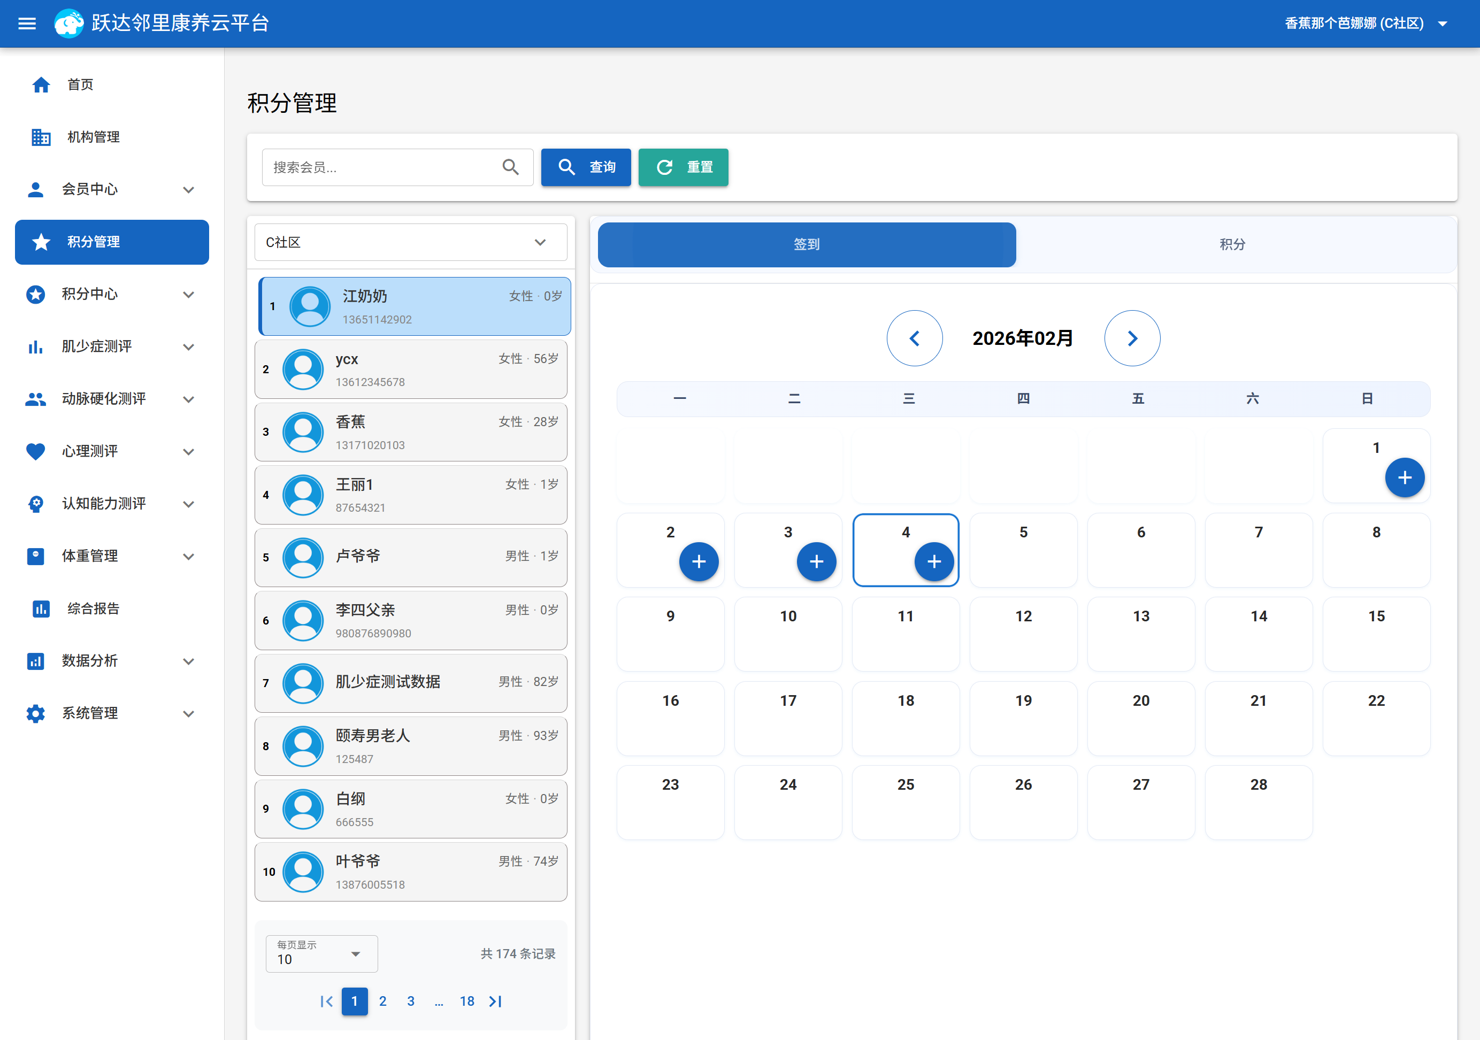Click the avatar of 香蕉

303,433
